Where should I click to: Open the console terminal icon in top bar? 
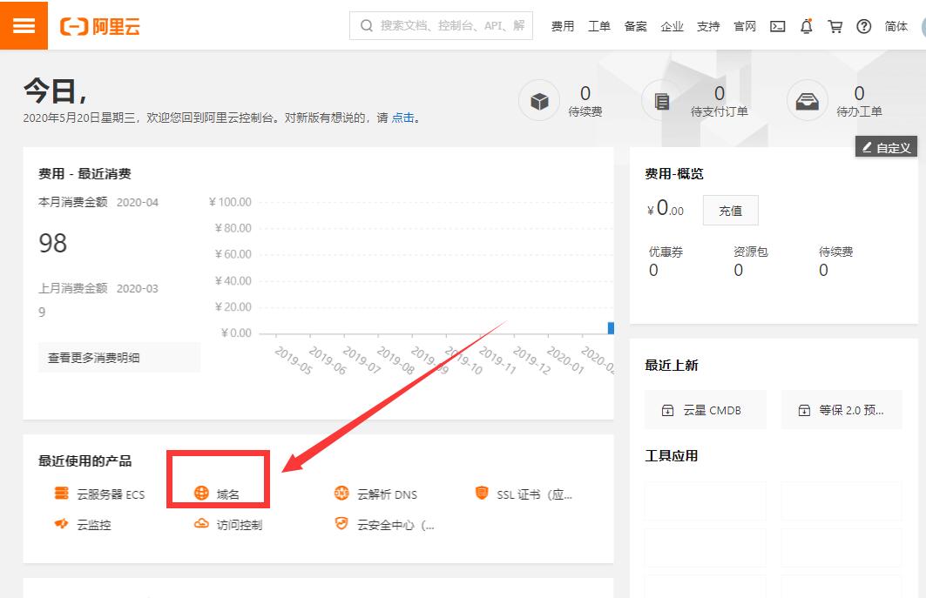click(777, 26)
